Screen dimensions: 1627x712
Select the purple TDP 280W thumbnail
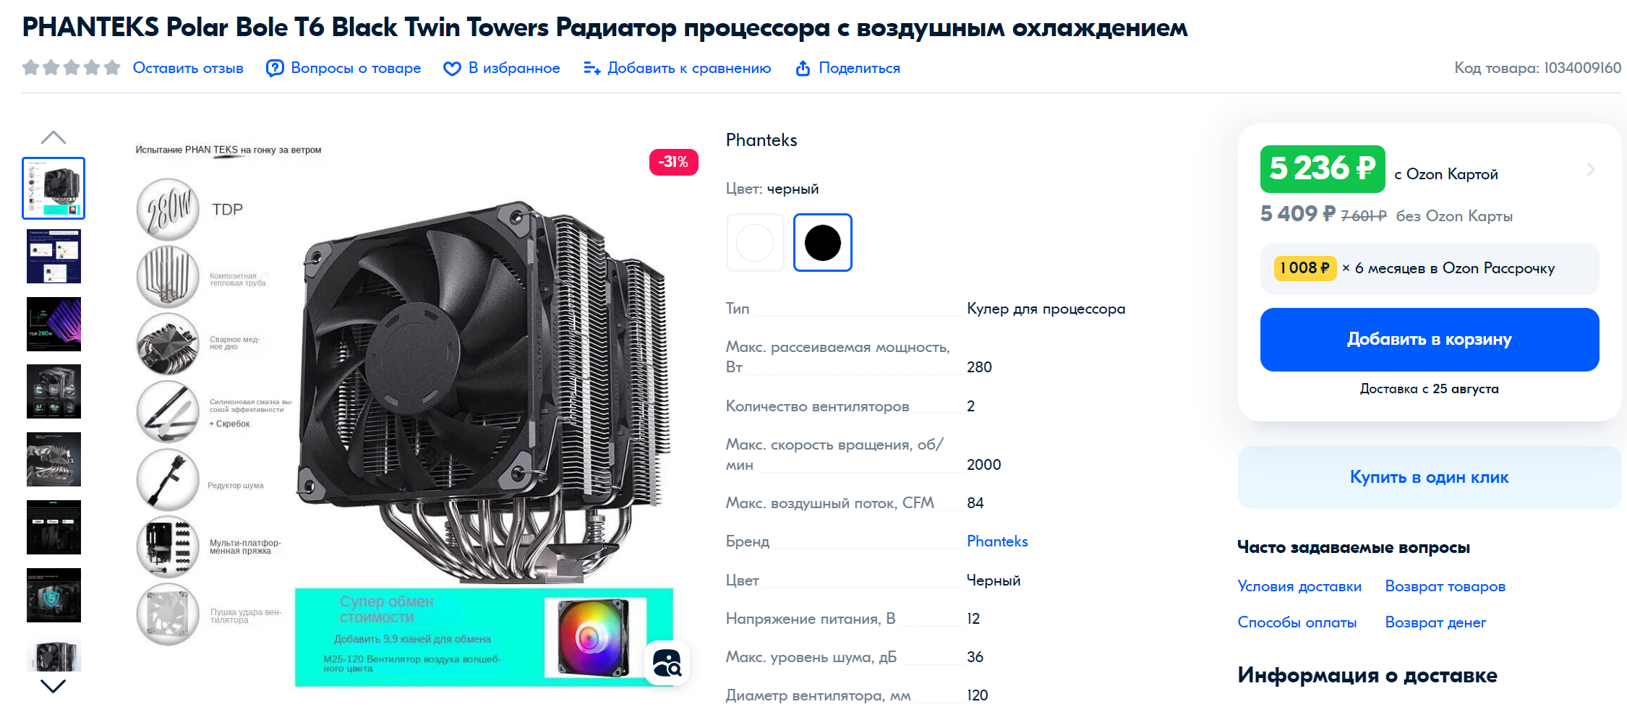(x=54, y=325)
